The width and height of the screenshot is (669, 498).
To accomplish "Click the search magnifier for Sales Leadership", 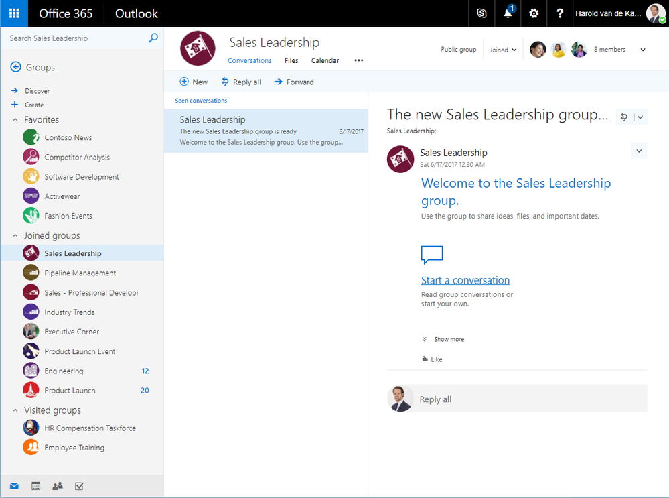I will [x=153, y=38].
